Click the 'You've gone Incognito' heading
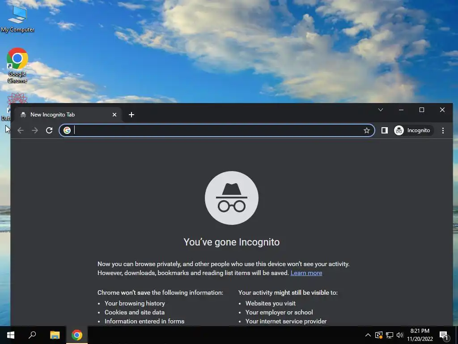458x344 pixels. (x=232, y=242)
